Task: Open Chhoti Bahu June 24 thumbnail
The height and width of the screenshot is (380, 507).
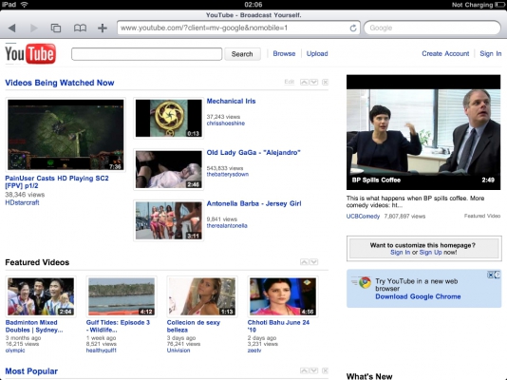Action: pyautogui.click(x=283, y=296)
